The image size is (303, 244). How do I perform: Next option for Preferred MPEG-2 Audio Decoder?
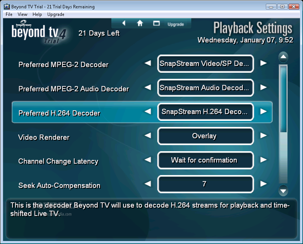tap(263, 88)
